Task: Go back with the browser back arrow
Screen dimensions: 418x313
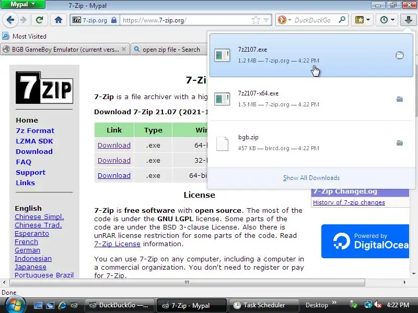Action: point(10,20)
